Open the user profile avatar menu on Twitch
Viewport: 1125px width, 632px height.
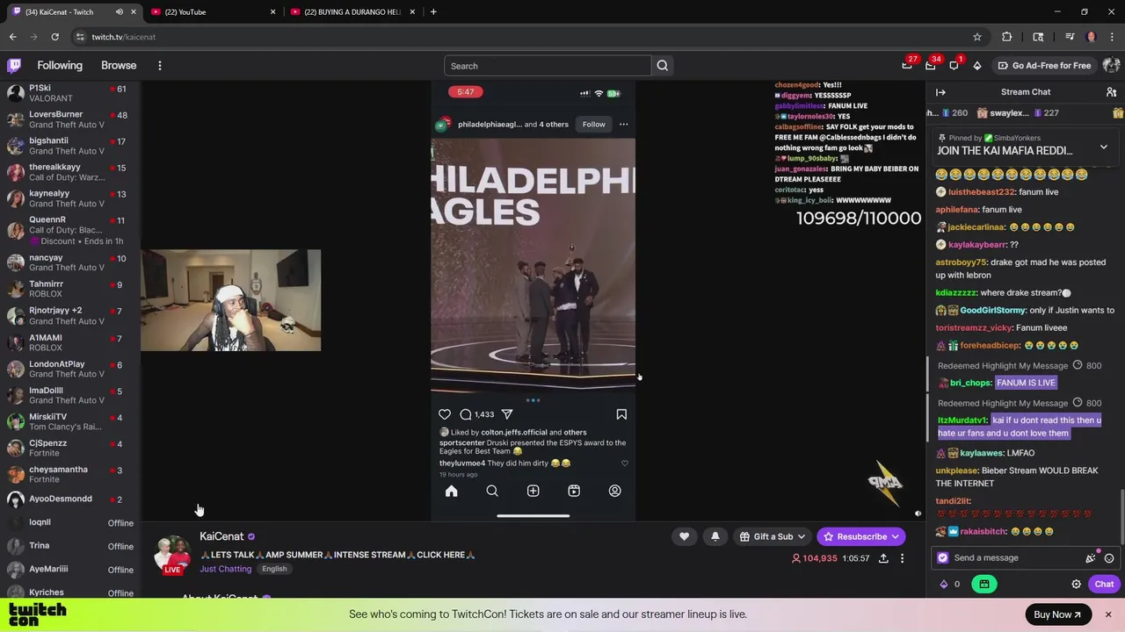point(1111,65)
